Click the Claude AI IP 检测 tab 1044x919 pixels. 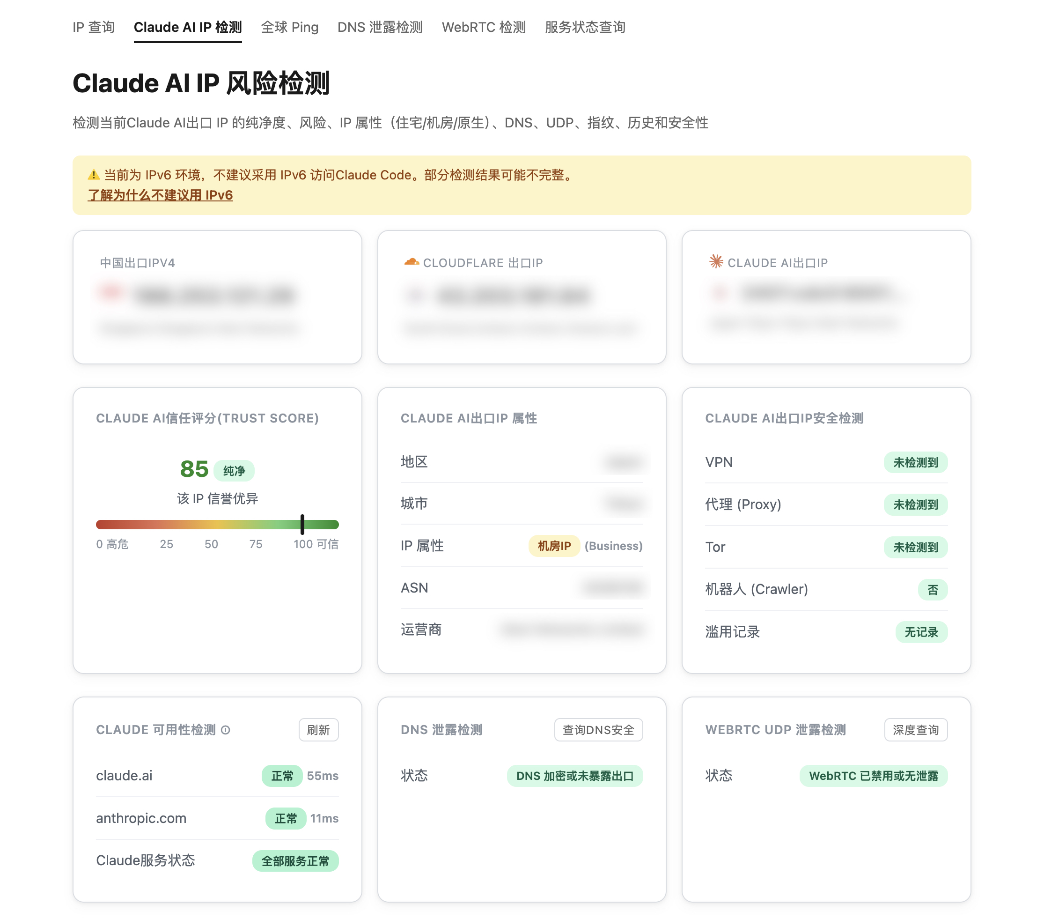pos(187,27)
